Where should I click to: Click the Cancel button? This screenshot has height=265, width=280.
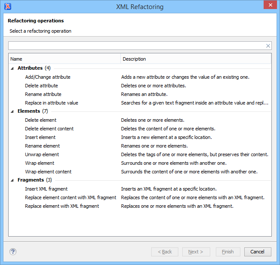[x=258, y=252]
